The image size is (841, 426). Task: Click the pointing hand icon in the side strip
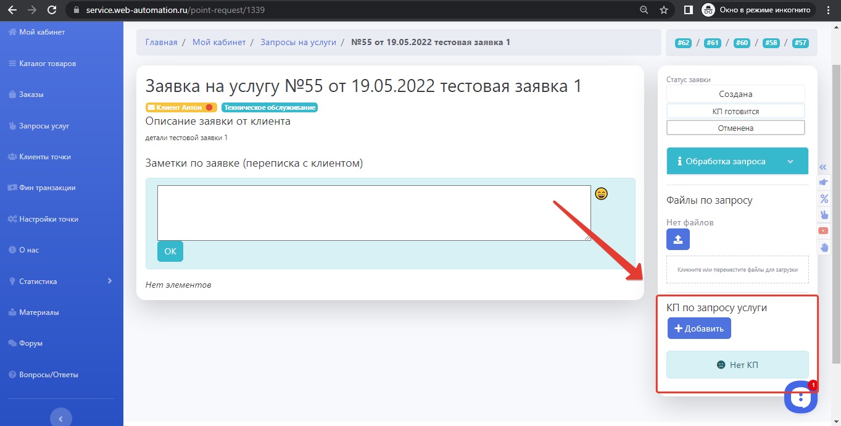(x=824, y=183)
